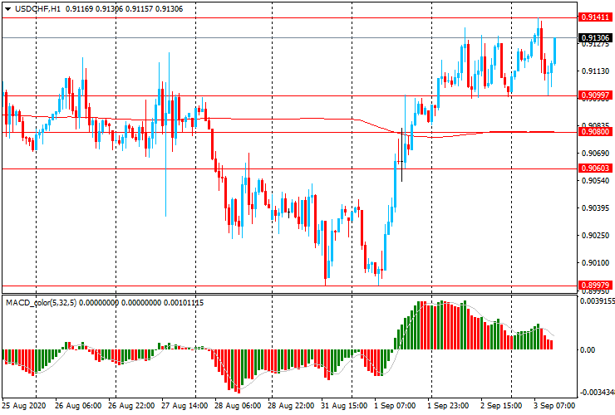The image size is (615, 415).
Task: Select the 31 Aug 15:00 time axis label
Action: (344, 406)
